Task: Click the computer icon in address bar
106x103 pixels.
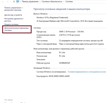Action: pos(17,2)
